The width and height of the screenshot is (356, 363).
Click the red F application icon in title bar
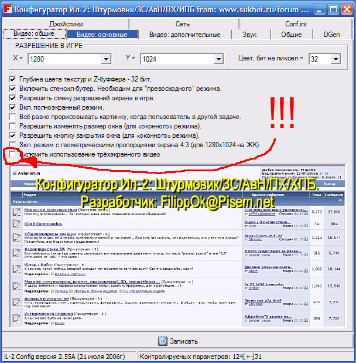(x=8, y=9)
